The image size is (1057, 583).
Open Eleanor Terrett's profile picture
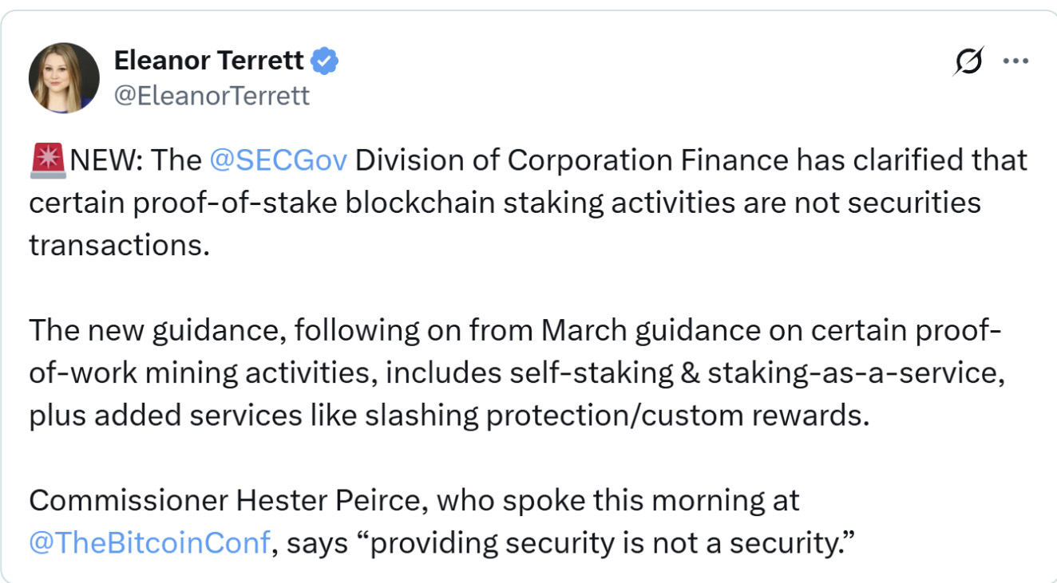pyautogui.click(x=64, y=78)
